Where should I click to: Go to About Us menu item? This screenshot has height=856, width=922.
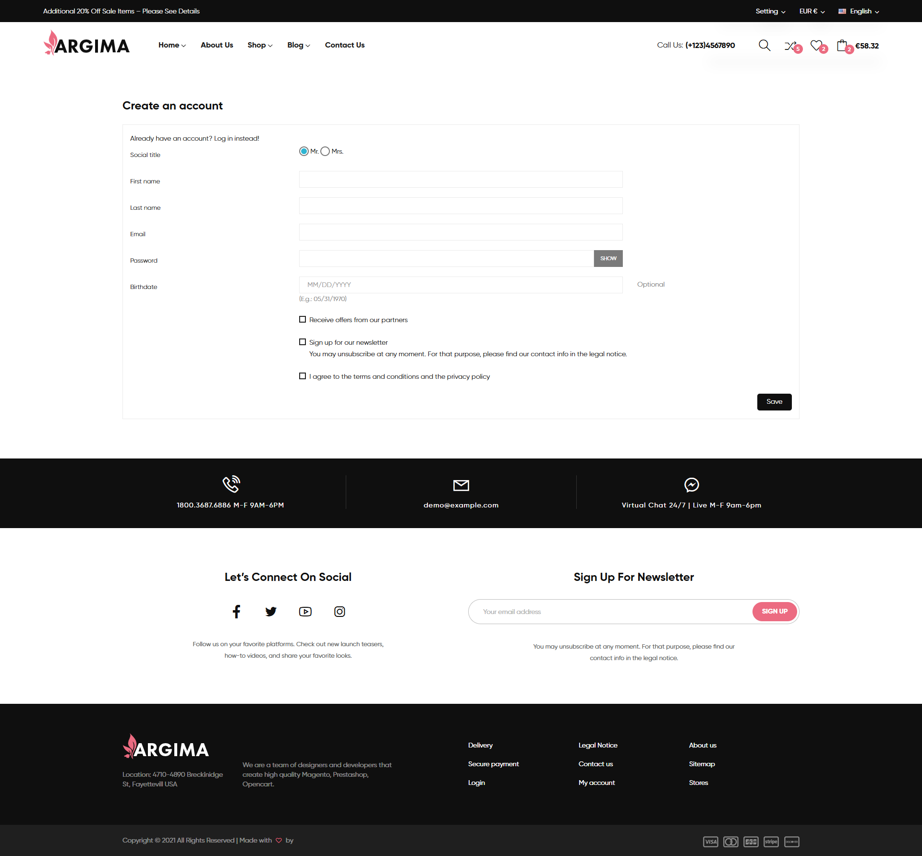click(x=217, y=45)
